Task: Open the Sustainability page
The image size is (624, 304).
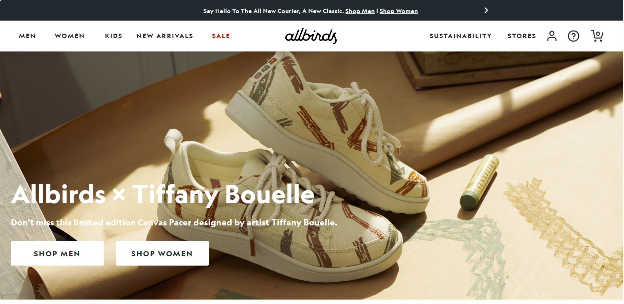Action: click(x=461, y=36)
